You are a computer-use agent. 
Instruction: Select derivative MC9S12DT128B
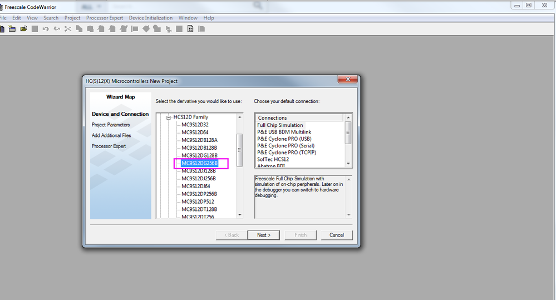point(199,209)
